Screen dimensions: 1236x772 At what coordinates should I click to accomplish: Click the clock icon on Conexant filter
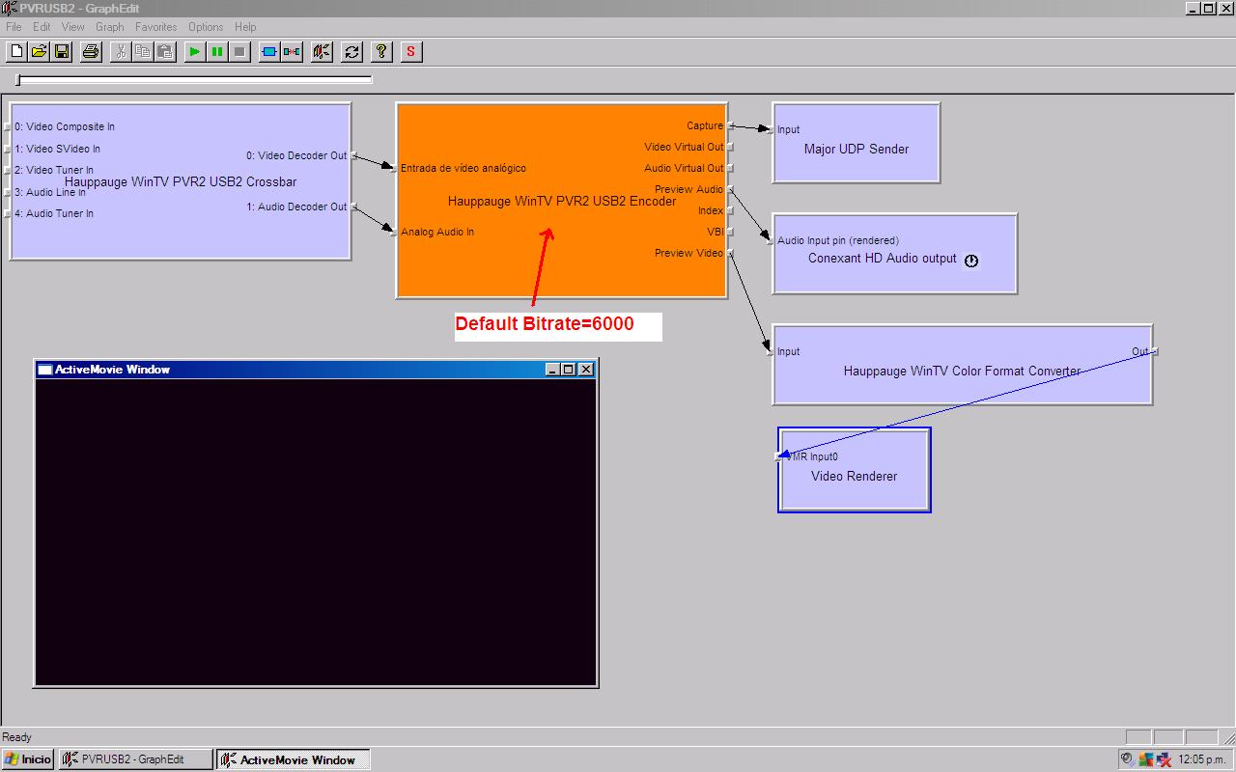(x=971, y=261)
